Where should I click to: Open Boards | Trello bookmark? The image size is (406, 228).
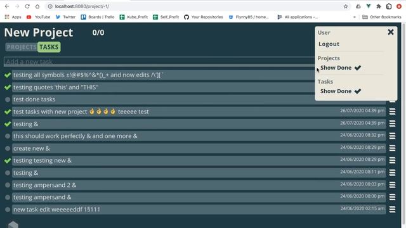click(x=98, y=17)
